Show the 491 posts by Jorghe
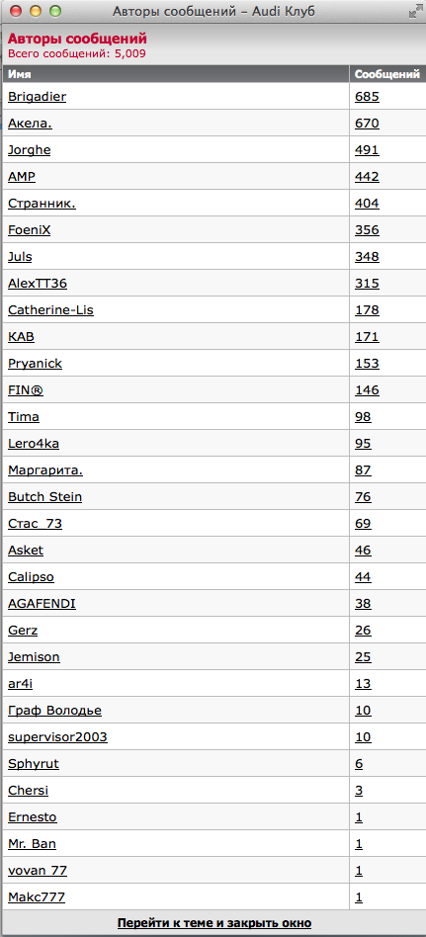This screenshot has height=937, width=426. [x=367, y=150]
